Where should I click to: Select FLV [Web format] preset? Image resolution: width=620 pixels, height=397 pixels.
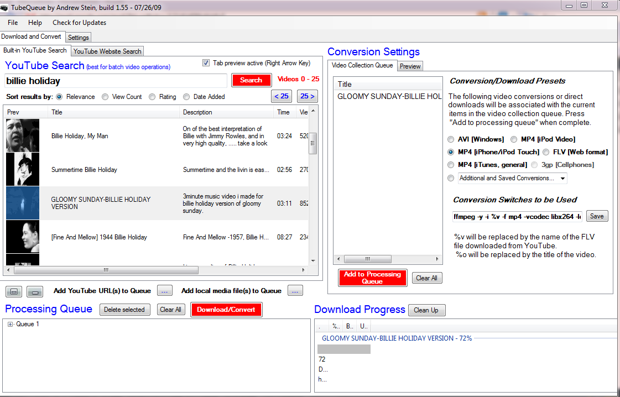(546, 152)
